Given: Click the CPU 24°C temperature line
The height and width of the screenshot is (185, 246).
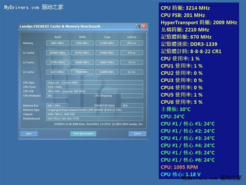Looking at the screenshot, I should tap(173, 117).
